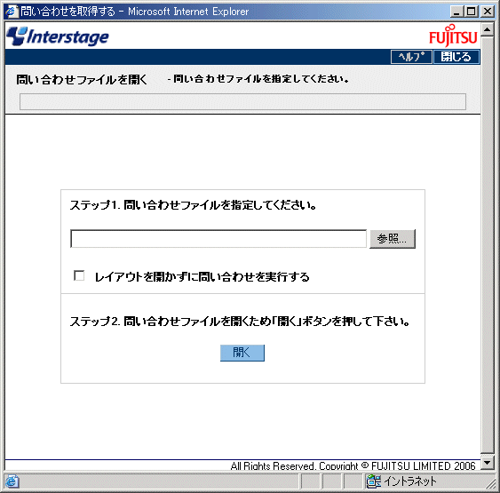This screenshot has width=500, height=493.
Task: Click the scrollbar down arrow
Action: click(x=488, y=463)
